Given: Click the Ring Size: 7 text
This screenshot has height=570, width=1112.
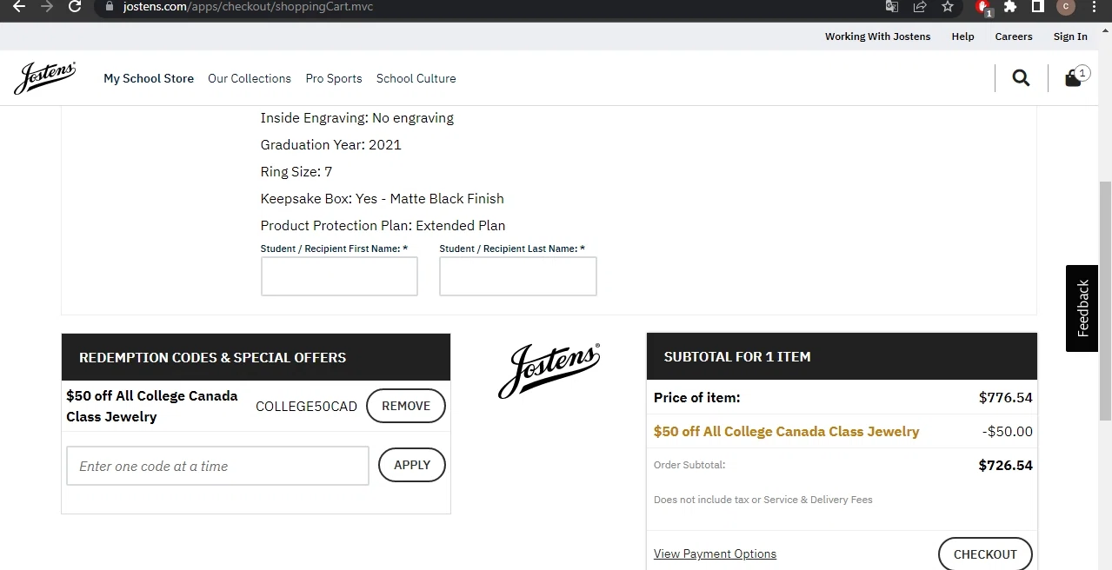Looking at the screenshot, I should [296, 171].
